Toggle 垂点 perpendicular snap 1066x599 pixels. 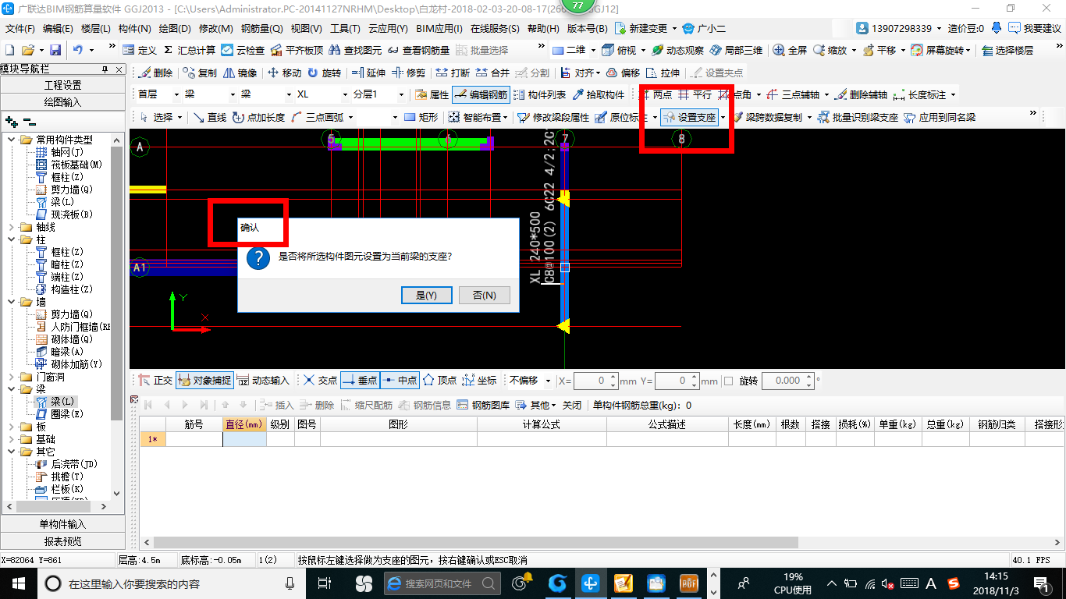pos(360,381)
